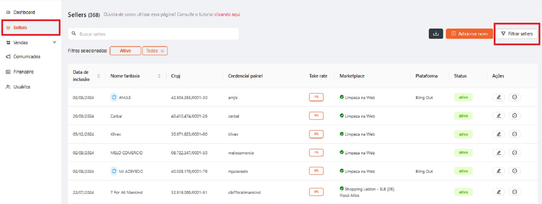Click the Adicionar novo button
Viewport: 542px width, 204px height.
pos(469,34)
